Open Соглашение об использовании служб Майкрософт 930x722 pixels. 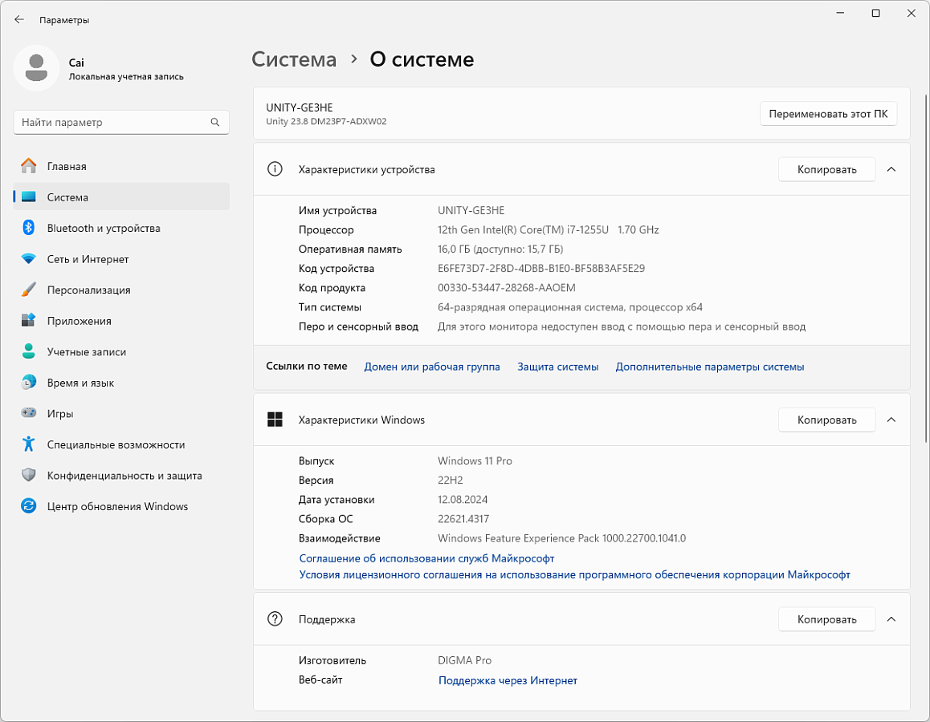(426, 558)
